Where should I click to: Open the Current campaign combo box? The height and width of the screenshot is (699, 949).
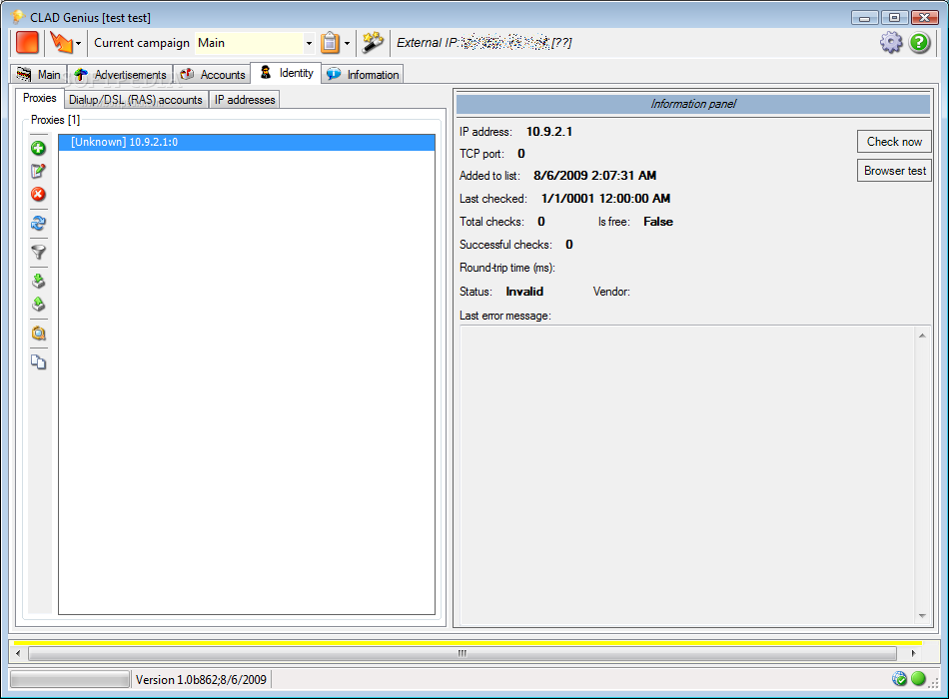tap(255, 43)
